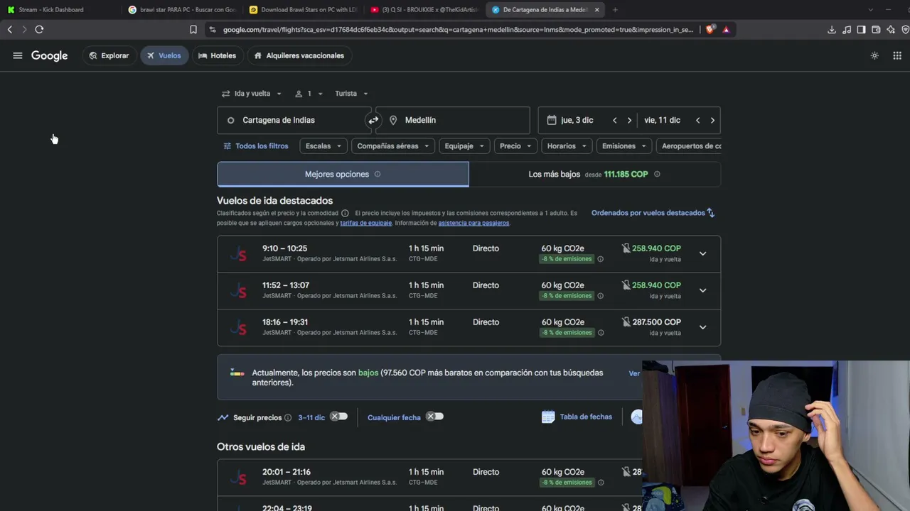The height and width of the screenshot is (511, 910).
Task: Move return date to next day
Action: click(712, 120)
